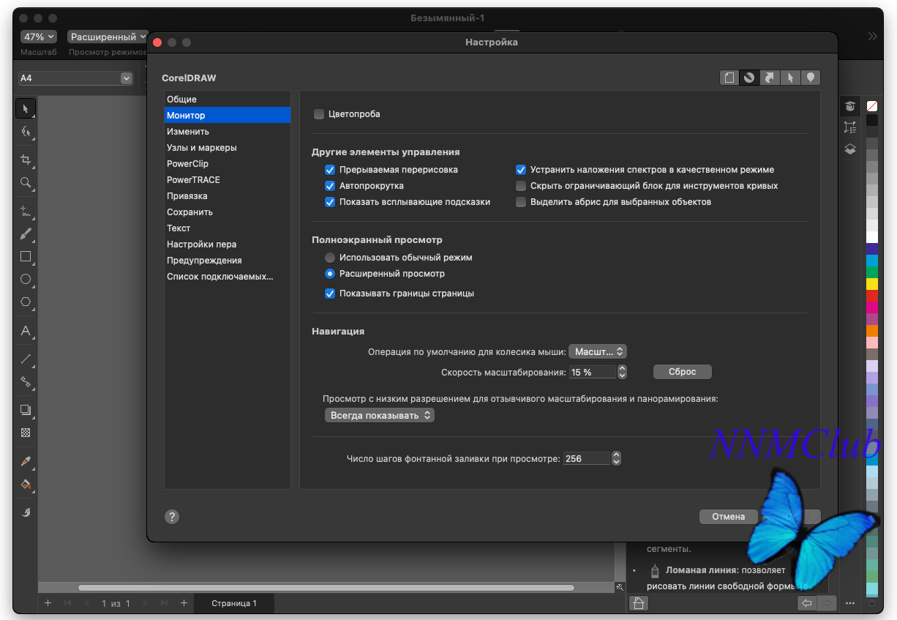Switch to the Страница 1 tab
Image resolution: width=897 pixels, height=620 pixels.
pyautogui.click(x=234, y=603)
